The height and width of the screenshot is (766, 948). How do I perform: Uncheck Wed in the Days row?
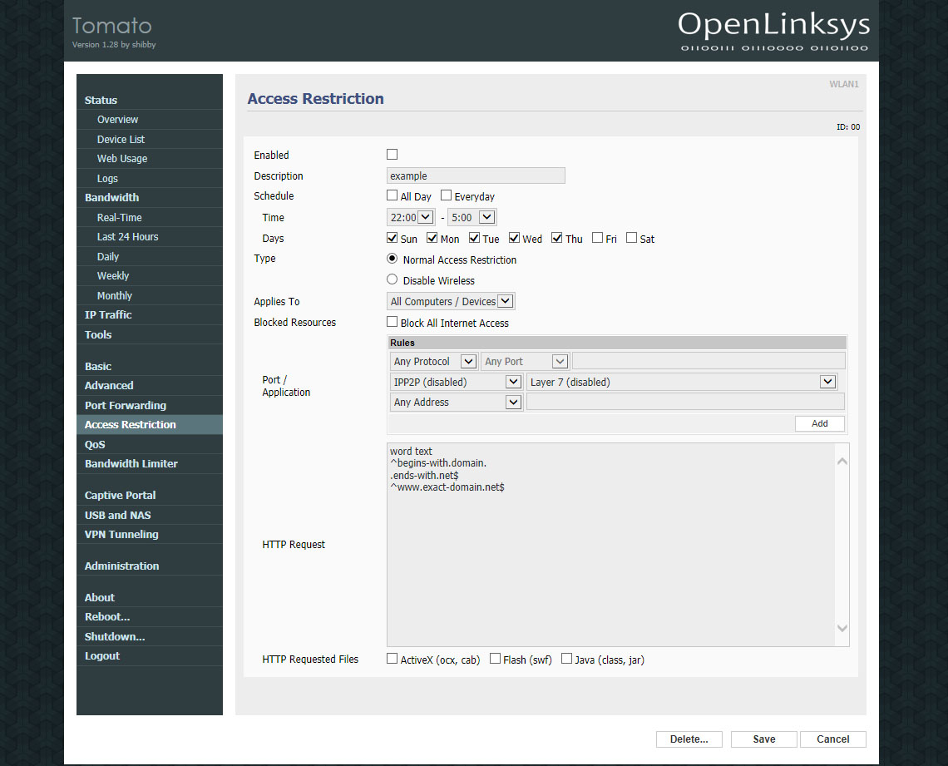point(515,238)
